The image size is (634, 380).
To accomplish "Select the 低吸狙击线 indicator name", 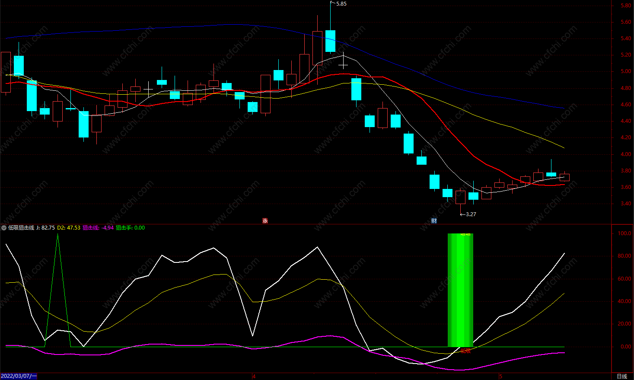I will point(21,228).
